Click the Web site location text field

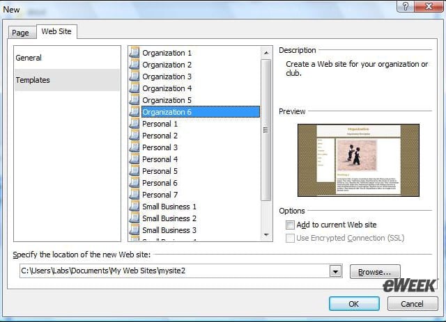coord(175,271)
